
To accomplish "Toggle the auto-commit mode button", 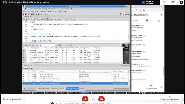I will tap(47, 19).
